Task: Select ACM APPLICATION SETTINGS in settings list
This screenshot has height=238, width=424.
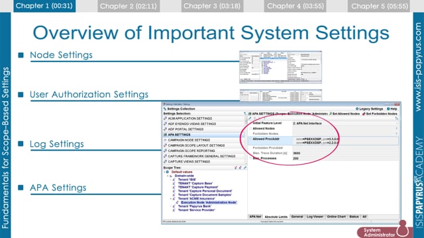Action: (x=190, y=118)
